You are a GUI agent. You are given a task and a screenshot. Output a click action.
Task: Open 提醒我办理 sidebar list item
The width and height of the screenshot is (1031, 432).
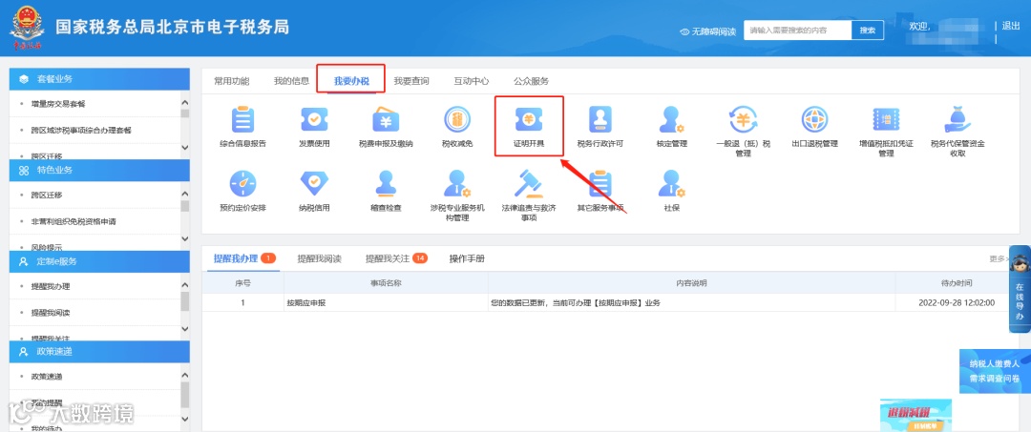pyautogui.click(x=50, y=286)
